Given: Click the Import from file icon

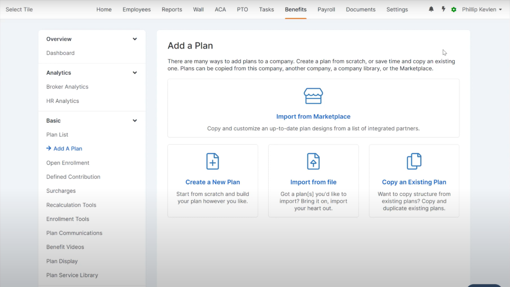Looking at the screenshot, I should pyautogui.click(x=313, y=161).
